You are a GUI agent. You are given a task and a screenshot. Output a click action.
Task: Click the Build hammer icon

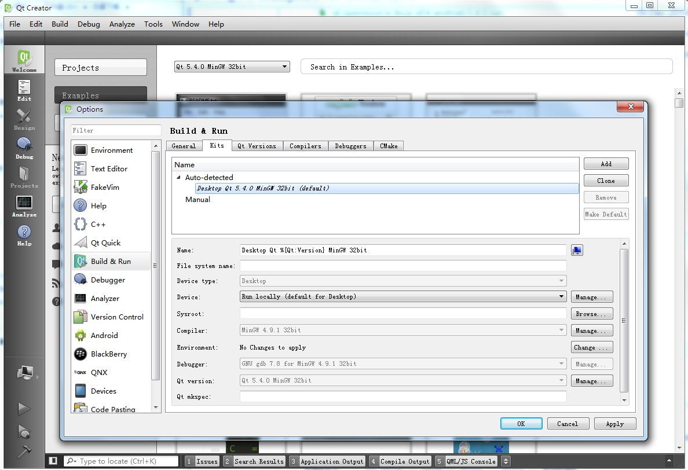pyautogui.click(x=24, y=451)
